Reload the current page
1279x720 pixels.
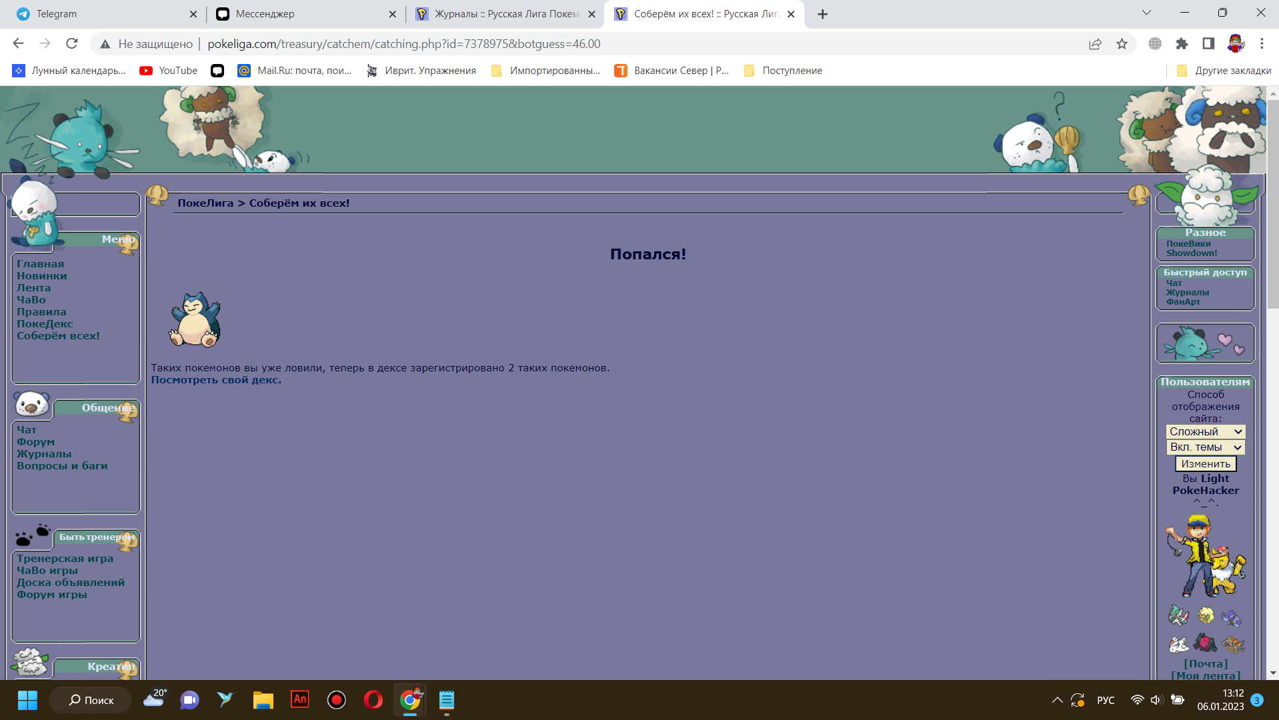(72, 44)
